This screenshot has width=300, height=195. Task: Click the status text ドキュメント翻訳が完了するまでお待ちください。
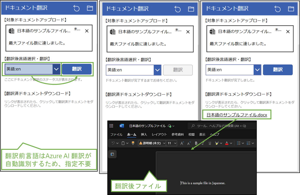click(x=141, y=81)
